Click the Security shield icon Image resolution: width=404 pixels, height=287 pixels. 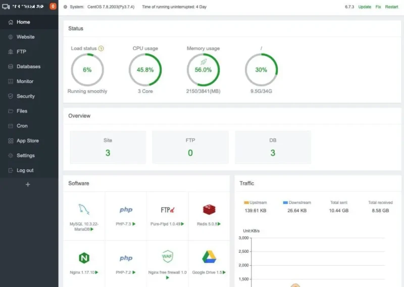11,96
